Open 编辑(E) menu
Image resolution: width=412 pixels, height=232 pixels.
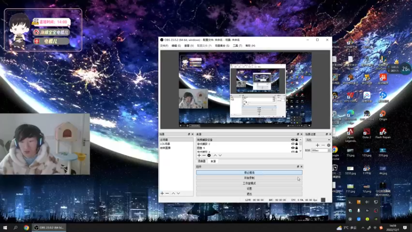pyautogui.click(x=176, y=46)
